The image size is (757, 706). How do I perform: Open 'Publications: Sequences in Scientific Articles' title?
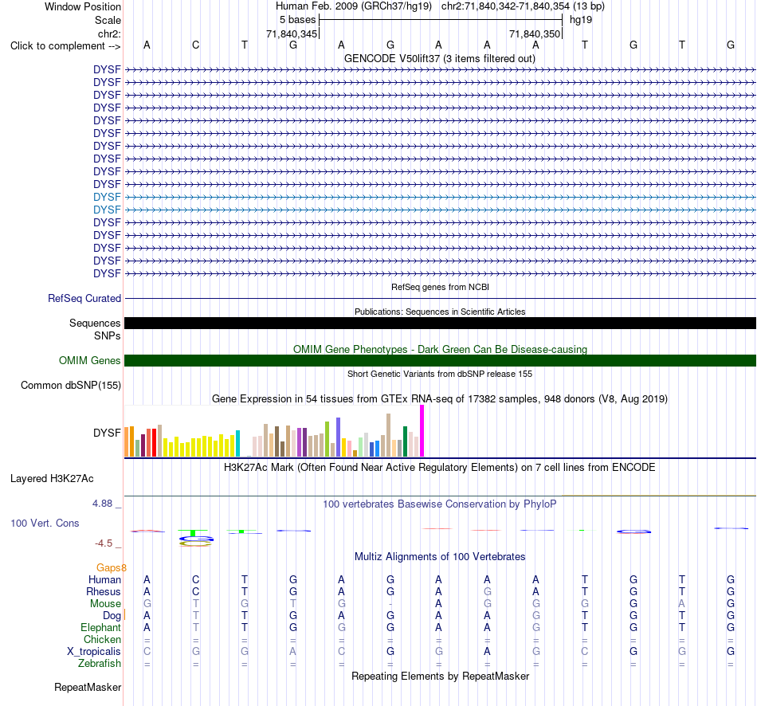(440, 312)
